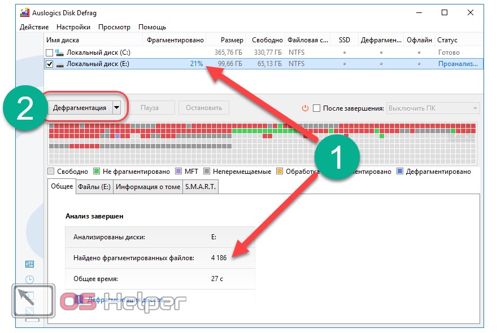Click the Файловая с... column header
The image size is (501, 333).
pos(307,40)
